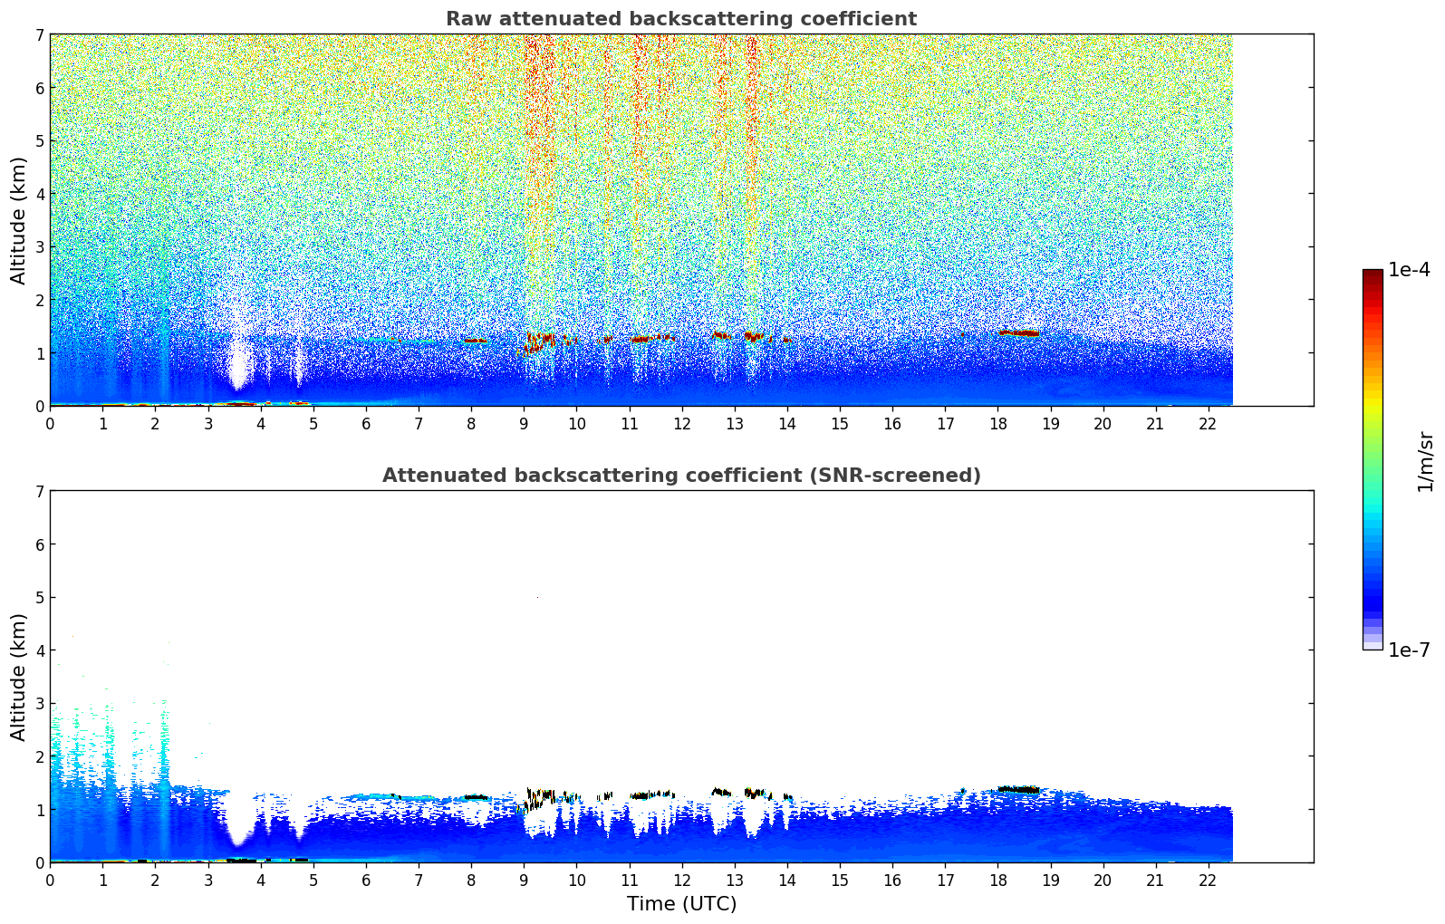
Task: Click the title "Attenuated backscattering coefficient (SNR-screened)"
Action: [681, 476]
